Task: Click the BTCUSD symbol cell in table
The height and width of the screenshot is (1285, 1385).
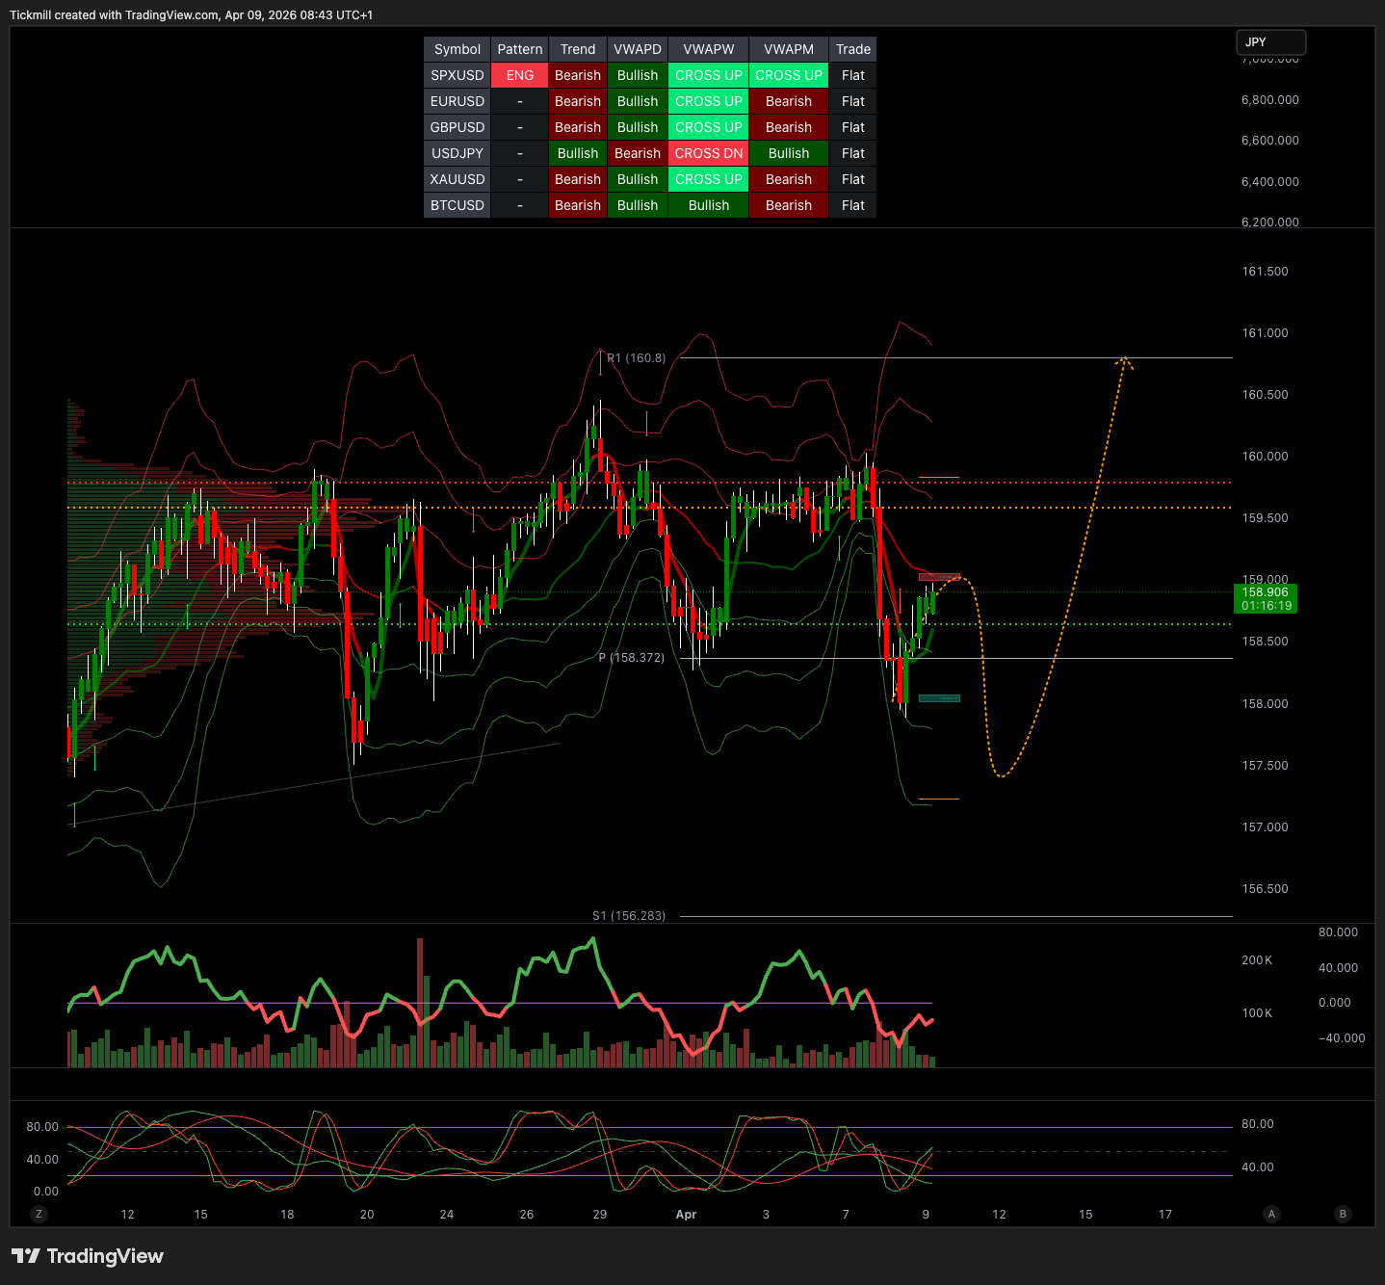Action: point(457,205)
